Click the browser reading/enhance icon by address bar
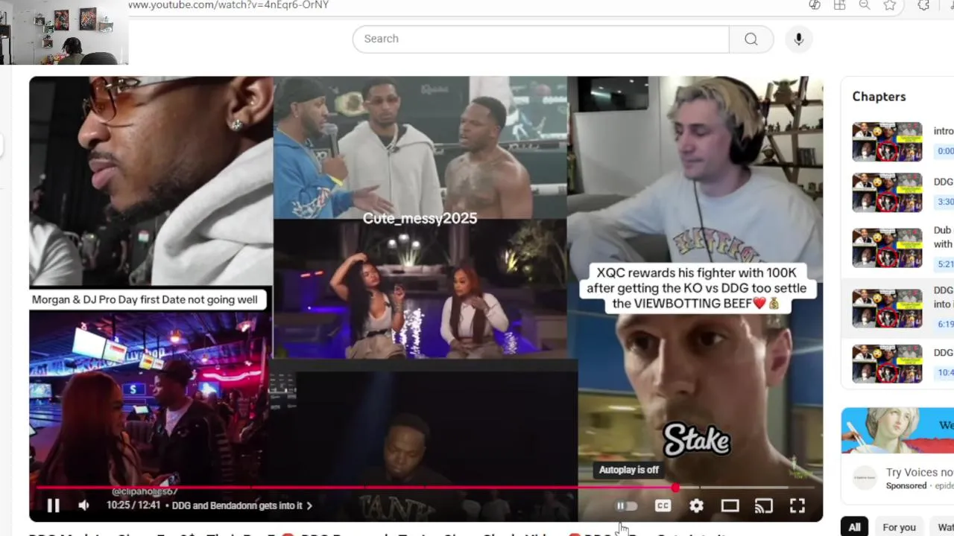Screen dimensions: 954x536 (815, 5)
